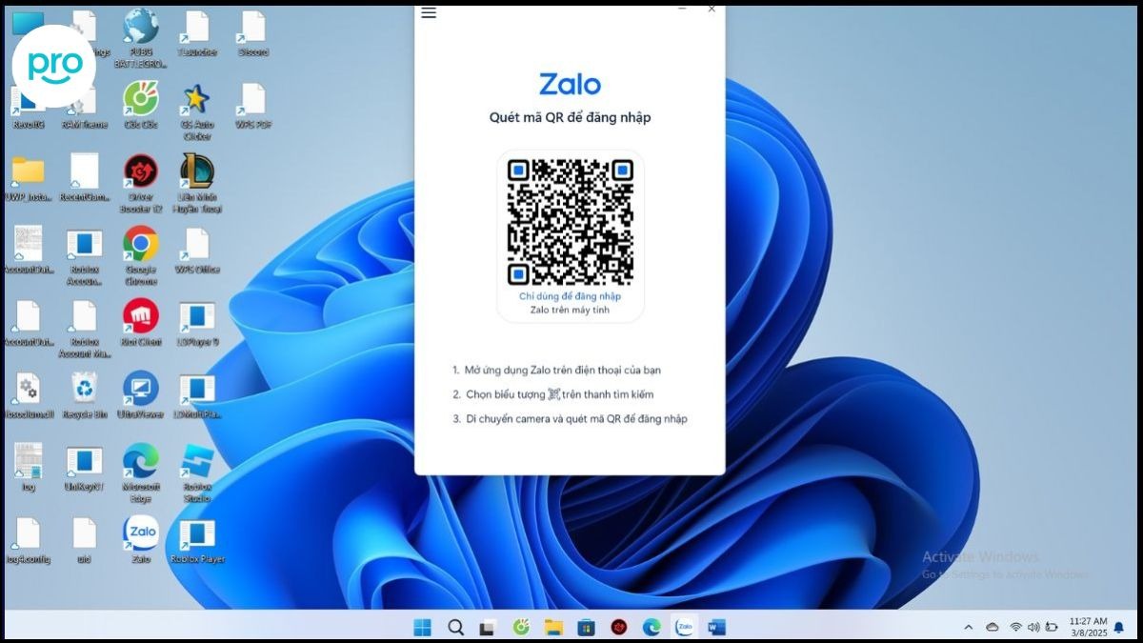This screenshot has width=1143, height=643.
Task: Select the RAM Theme desktop file
Action: (x=85, y=106)
